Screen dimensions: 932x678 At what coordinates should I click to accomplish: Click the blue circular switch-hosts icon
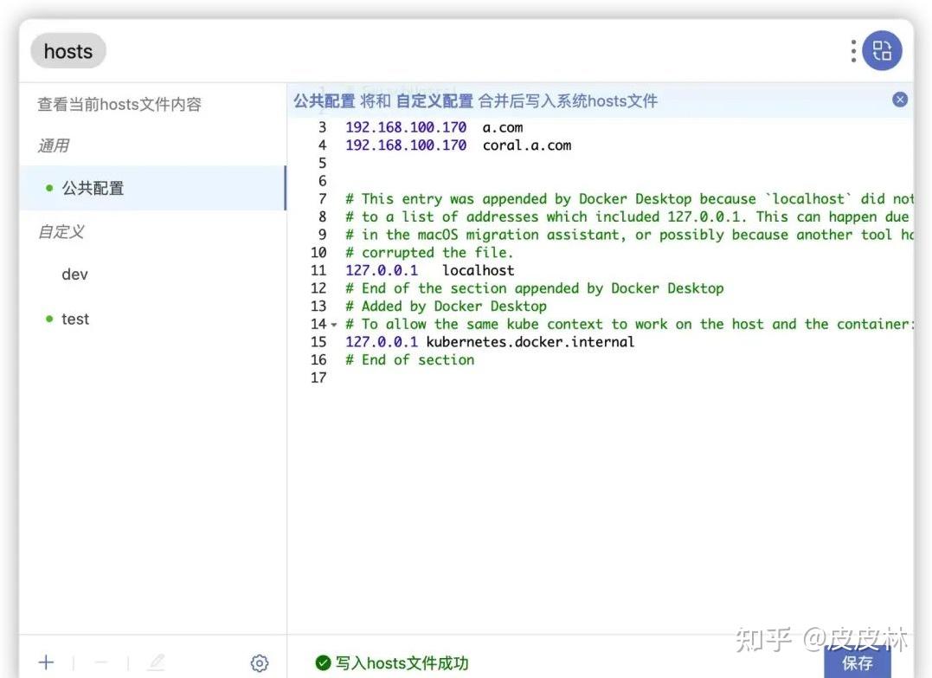coord(882,50)
